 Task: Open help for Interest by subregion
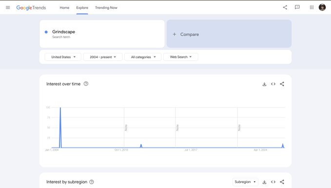tap(92, 182)
